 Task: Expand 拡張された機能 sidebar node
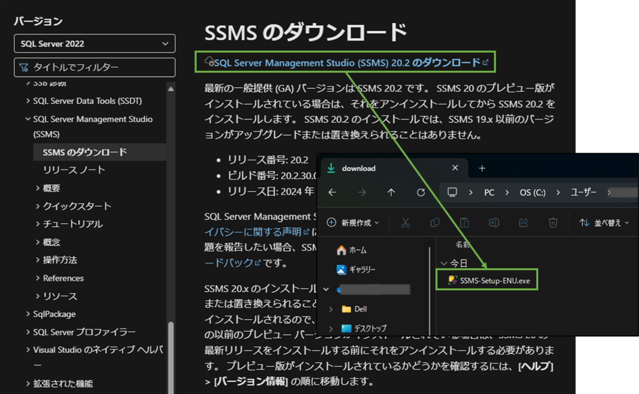[28, 383]
